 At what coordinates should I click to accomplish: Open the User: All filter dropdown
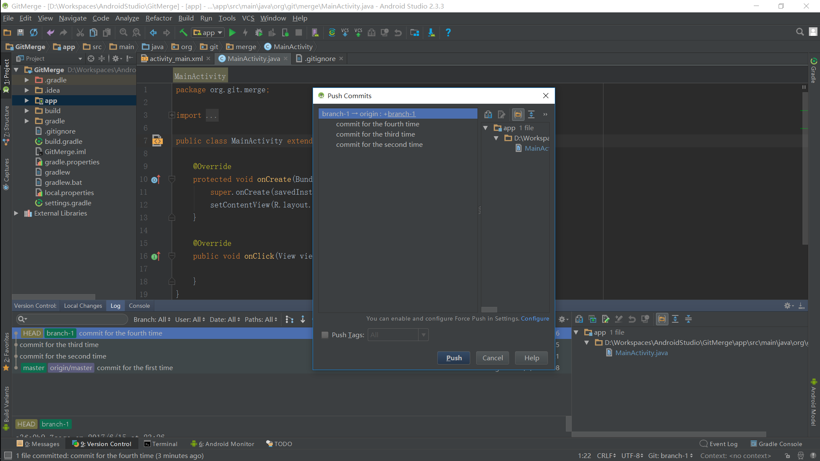pyautogui.click(x=190, y=319)
